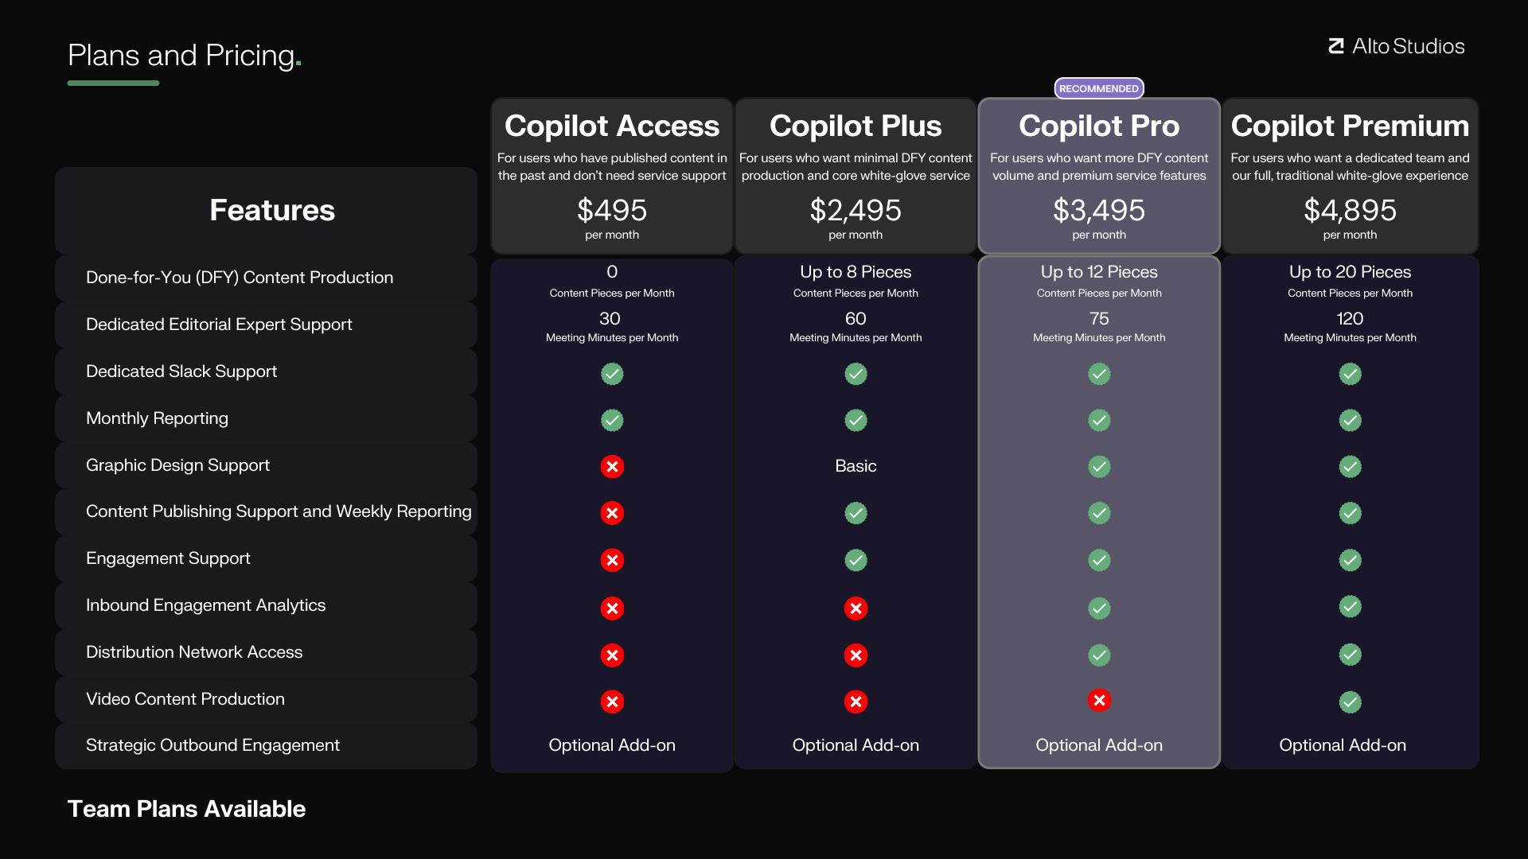This screenshot has height=859, width=1528.
Task: Click Copilot Access red X for Graphic Design
Action: click(x=612, y=467)
